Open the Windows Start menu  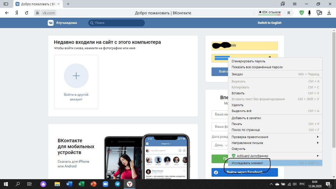point(6,184)
